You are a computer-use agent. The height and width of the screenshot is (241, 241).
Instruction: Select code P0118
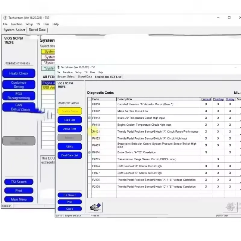[96, 125]
